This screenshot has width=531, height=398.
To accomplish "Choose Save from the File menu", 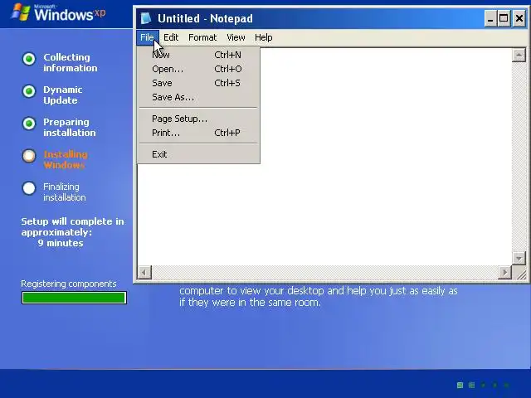I will click(199, 83).
